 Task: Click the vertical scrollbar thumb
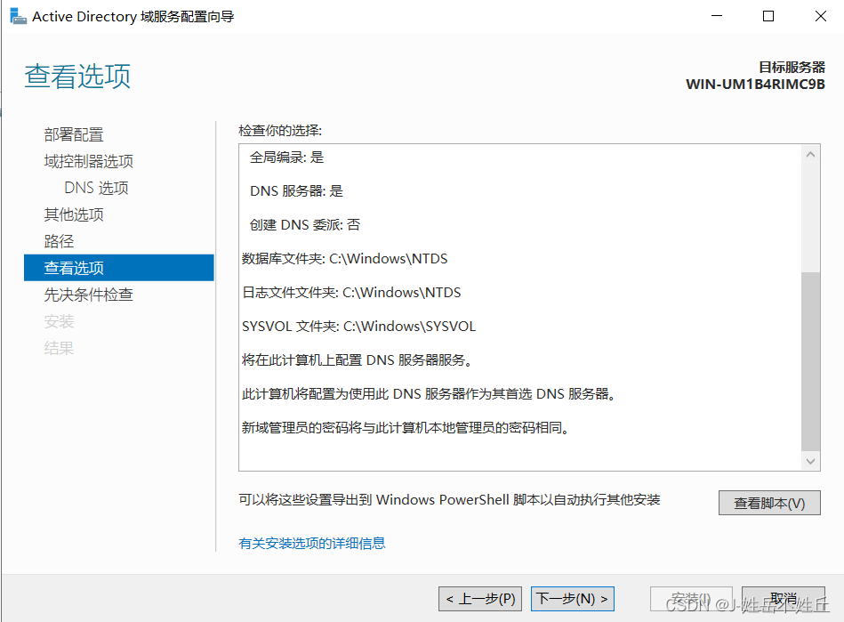click(x=810, y=361)
